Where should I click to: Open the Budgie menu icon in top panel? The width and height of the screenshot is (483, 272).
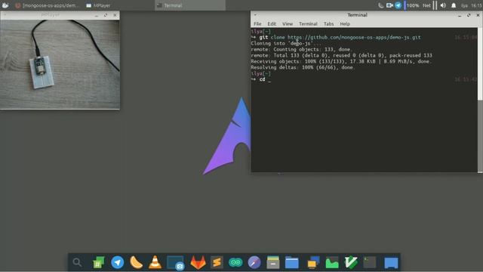pyautogui.click(x=5, y=5)
